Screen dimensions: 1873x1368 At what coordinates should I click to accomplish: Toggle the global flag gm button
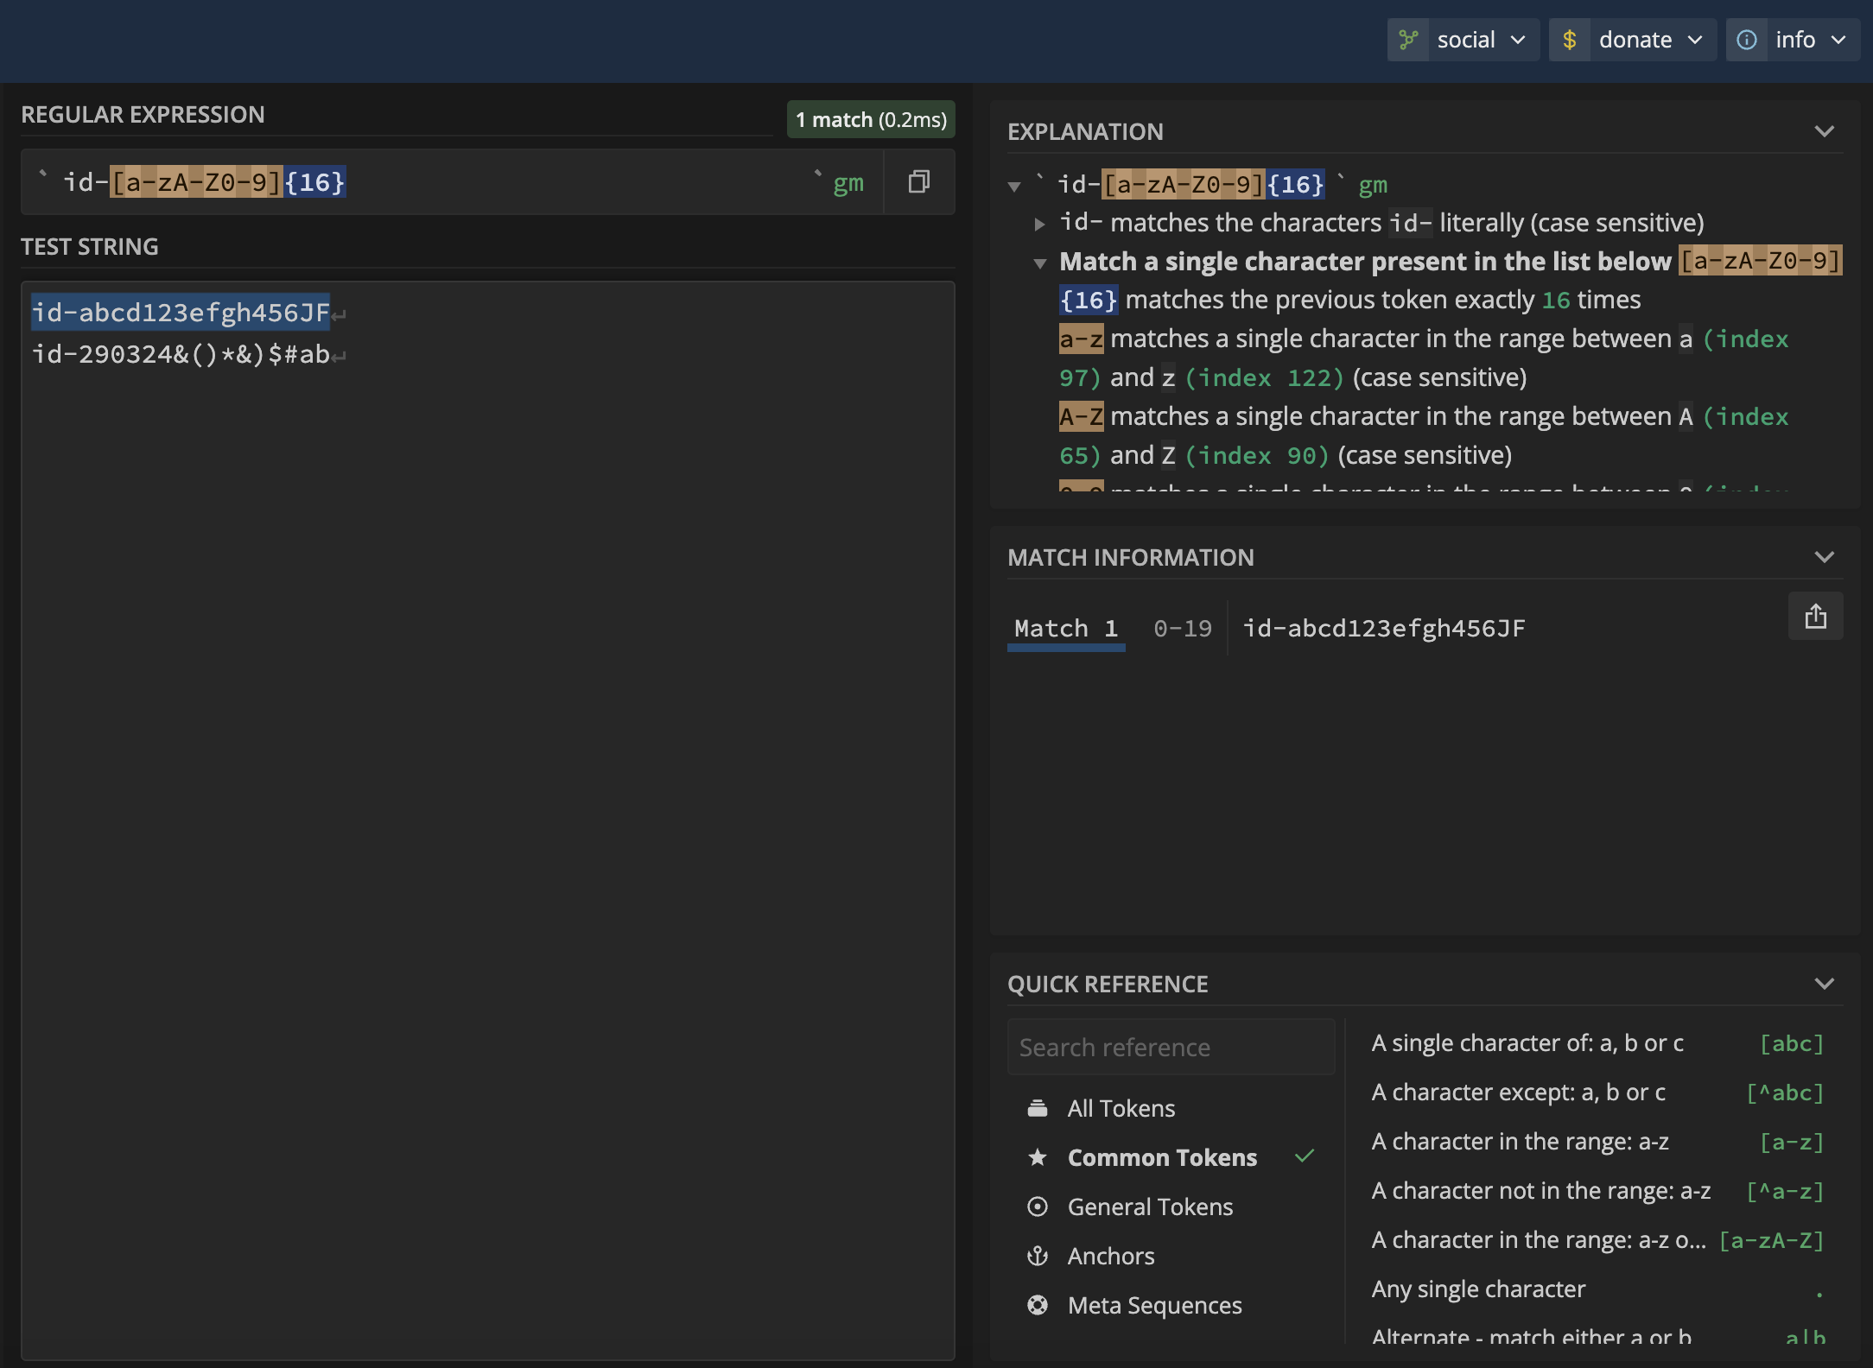[849, 180]
